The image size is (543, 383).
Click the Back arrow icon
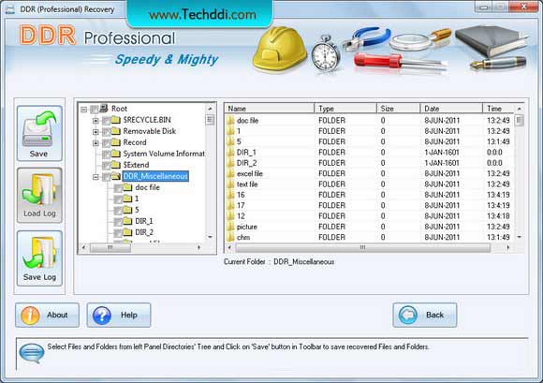(x=408, y=316)
